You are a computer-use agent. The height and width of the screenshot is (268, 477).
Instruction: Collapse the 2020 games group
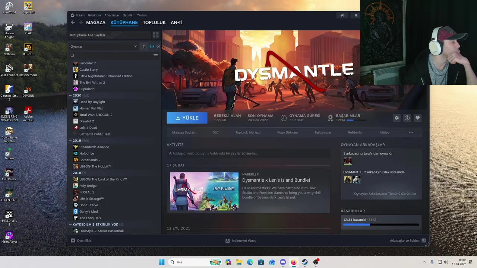(x=70, y=95)
